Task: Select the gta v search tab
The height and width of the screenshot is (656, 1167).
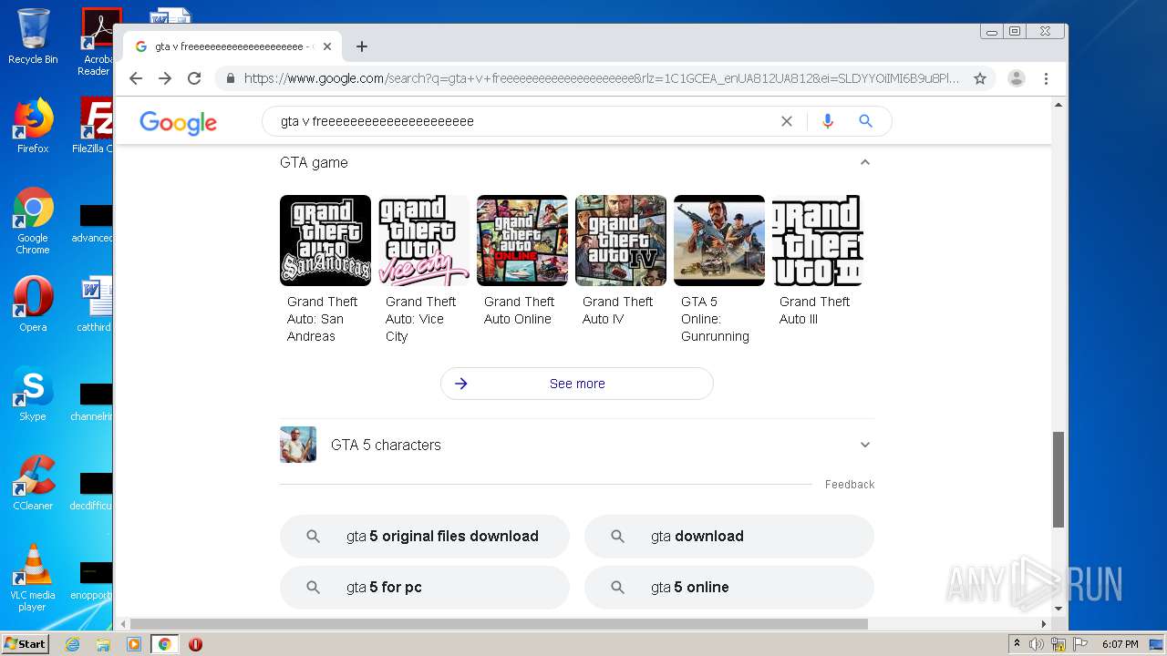Action: [x=232, y=46]
